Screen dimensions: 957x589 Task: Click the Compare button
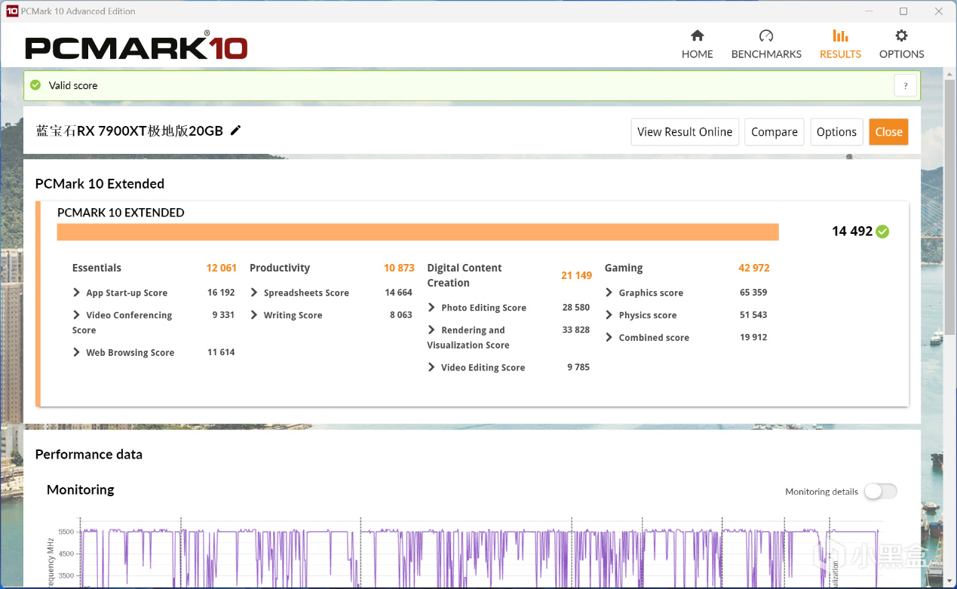(774, 132)
